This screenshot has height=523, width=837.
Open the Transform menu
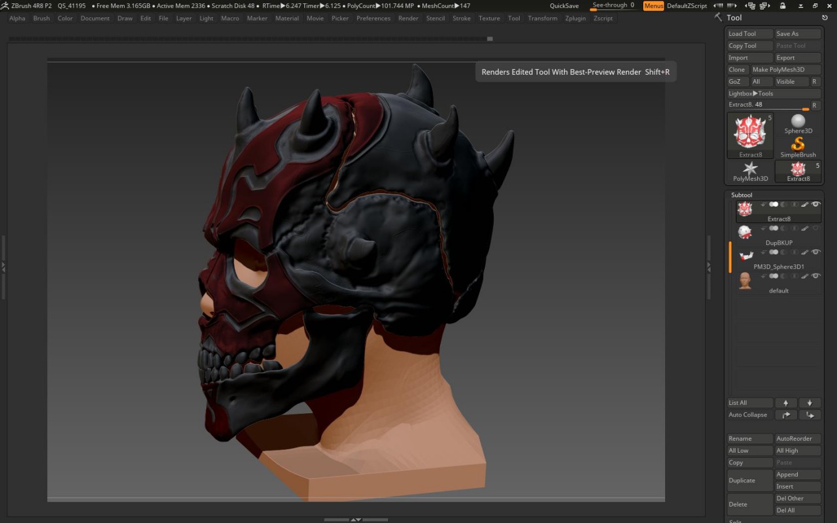point(543,18)
